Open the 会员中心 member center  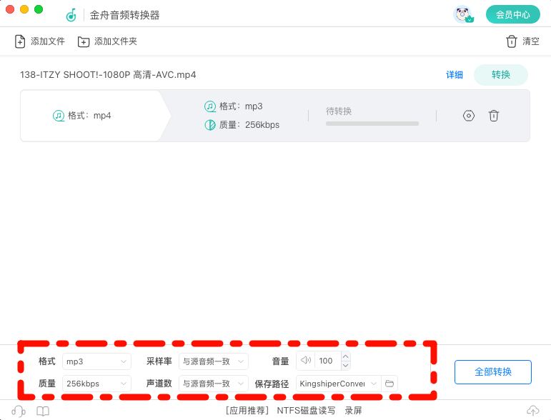(512, 14)
